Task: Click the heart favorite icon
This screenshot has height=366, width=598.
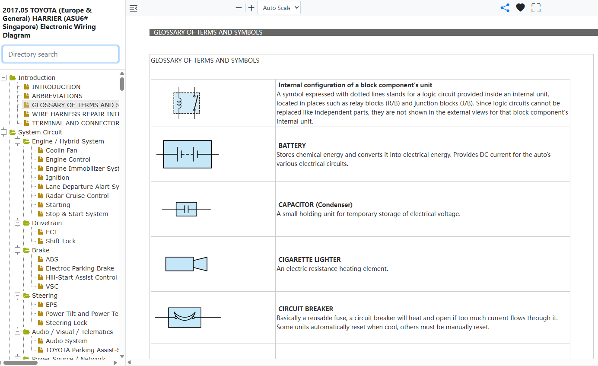Action: click(520, 8)
